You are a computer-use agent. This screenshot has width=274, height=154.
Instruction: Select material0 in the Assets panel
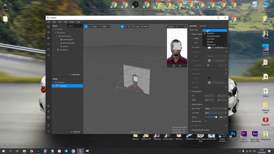[x=67, y=86]
